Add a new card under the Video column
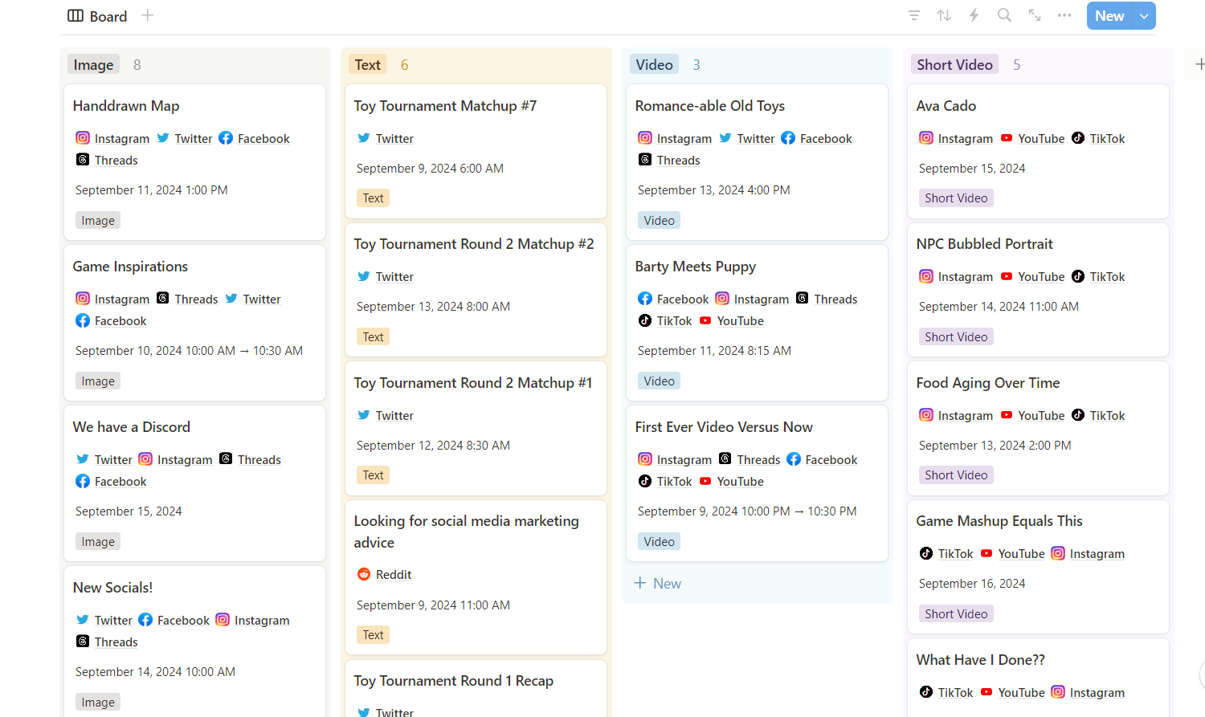This screenshot has width=1205, height=717. [658, 584]
